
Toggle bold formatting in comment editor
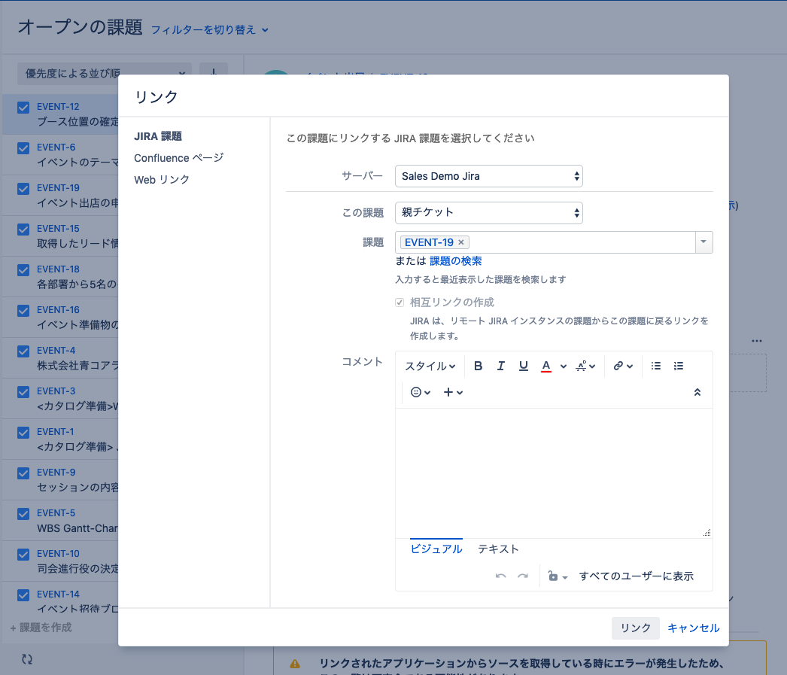point(478,366)
